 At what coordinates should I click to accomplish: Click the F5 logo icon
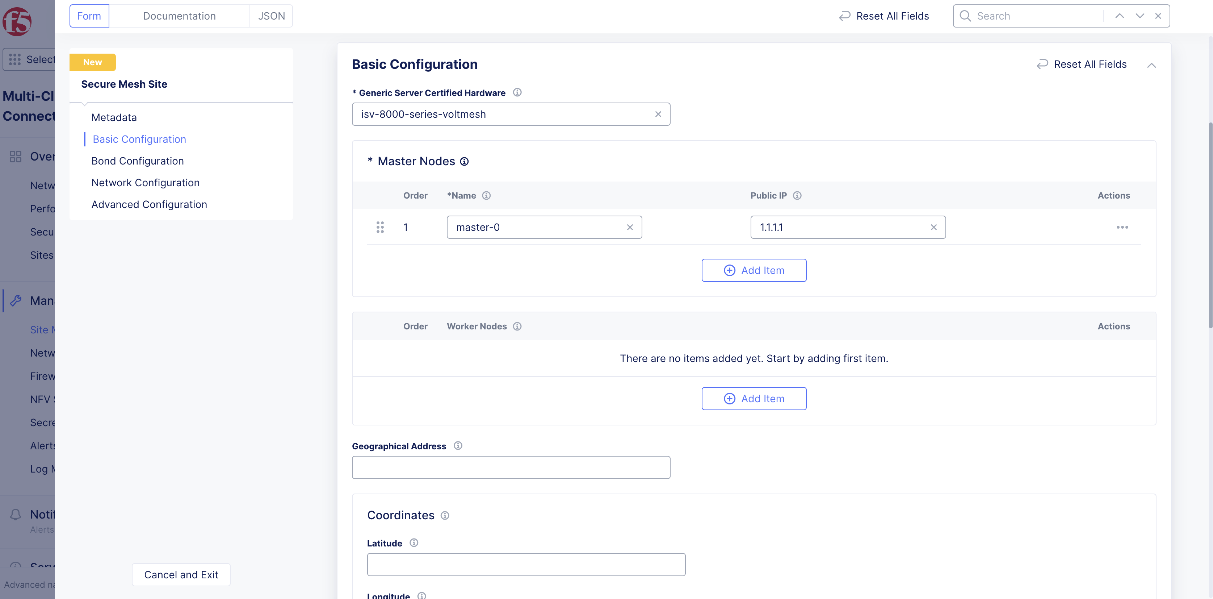17,22
